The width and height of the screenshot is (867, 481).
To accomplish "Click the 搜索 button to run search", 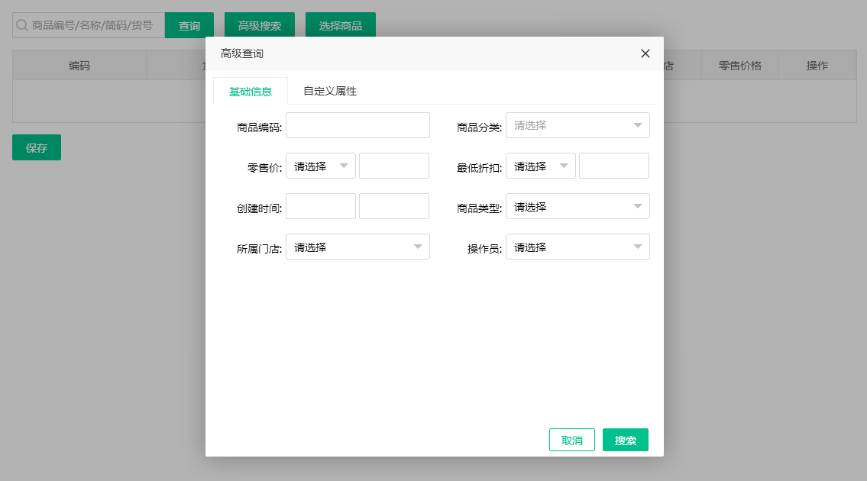I will pyautogui.click(x=625, y=440).
